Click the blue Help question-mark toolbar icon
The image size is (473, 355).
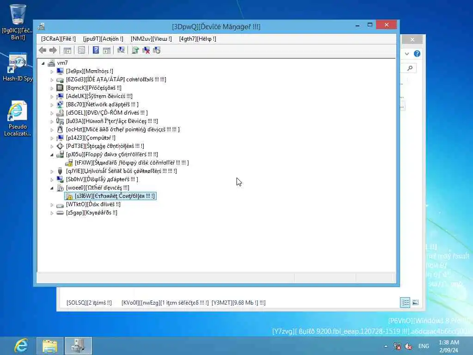point(96,50)
